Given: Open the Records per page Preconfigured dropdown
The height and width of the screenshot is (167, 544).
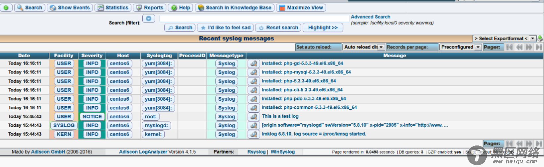Looking at the screenshot, I should (x=460, y=47).
